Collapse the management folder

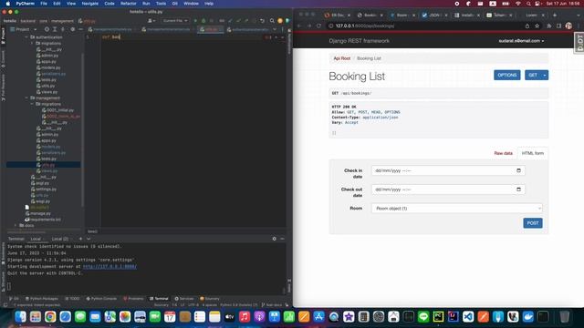[x=26, y=97]
